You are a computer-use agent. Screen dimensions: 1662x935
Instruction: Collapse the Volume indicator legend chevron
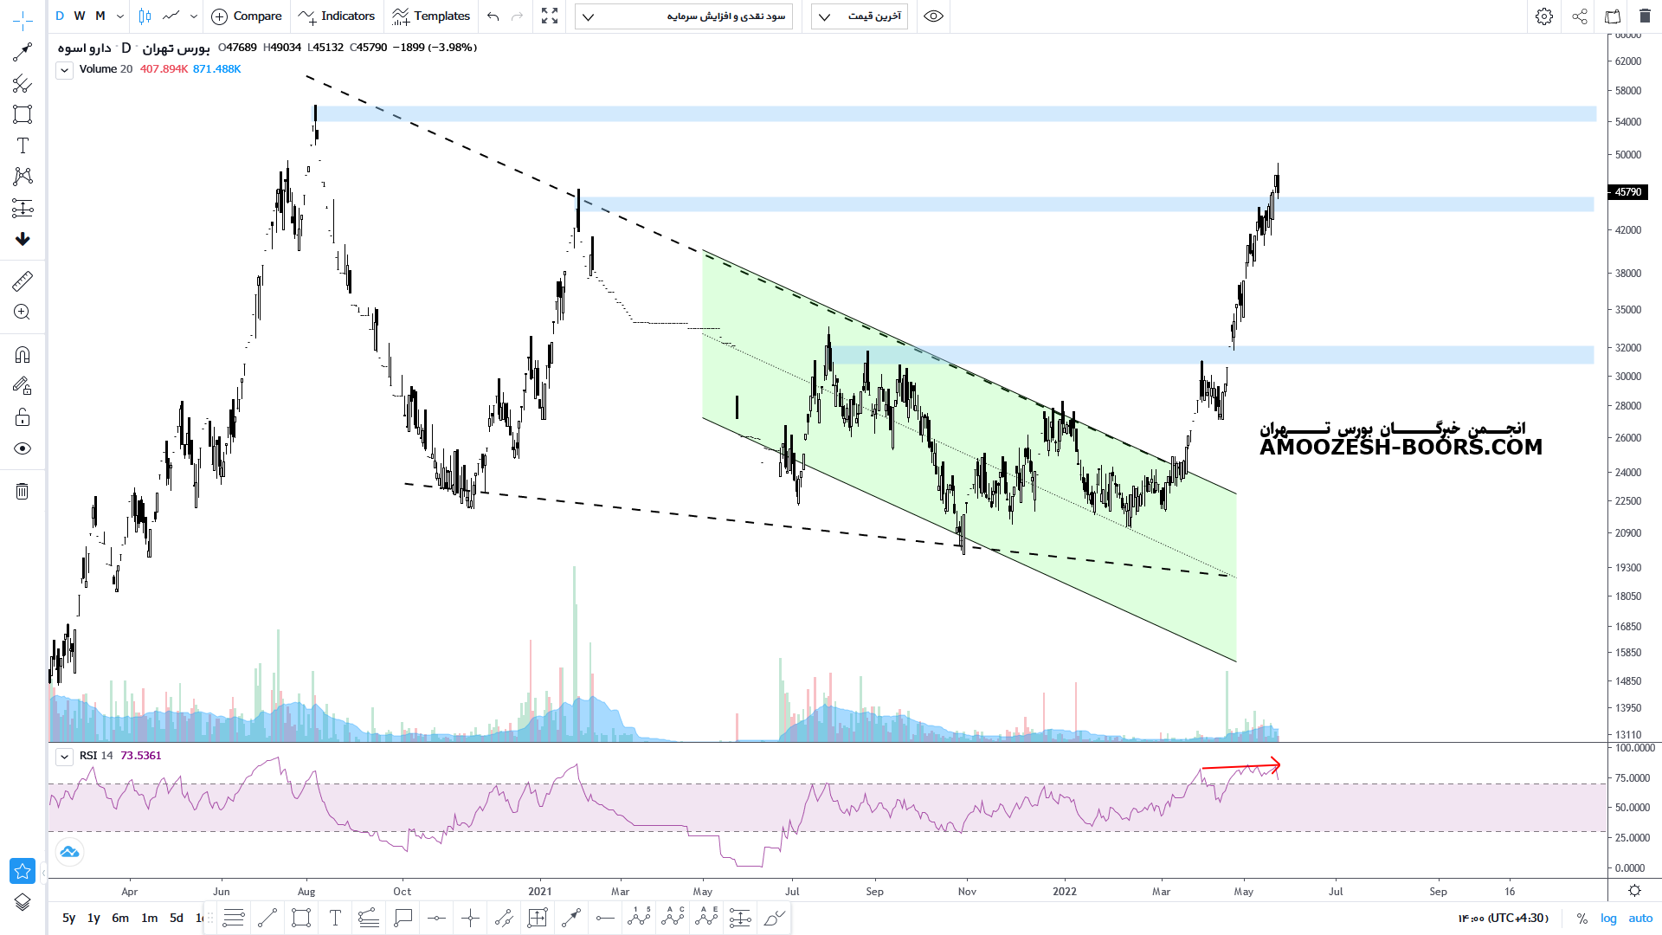(64, 70)
